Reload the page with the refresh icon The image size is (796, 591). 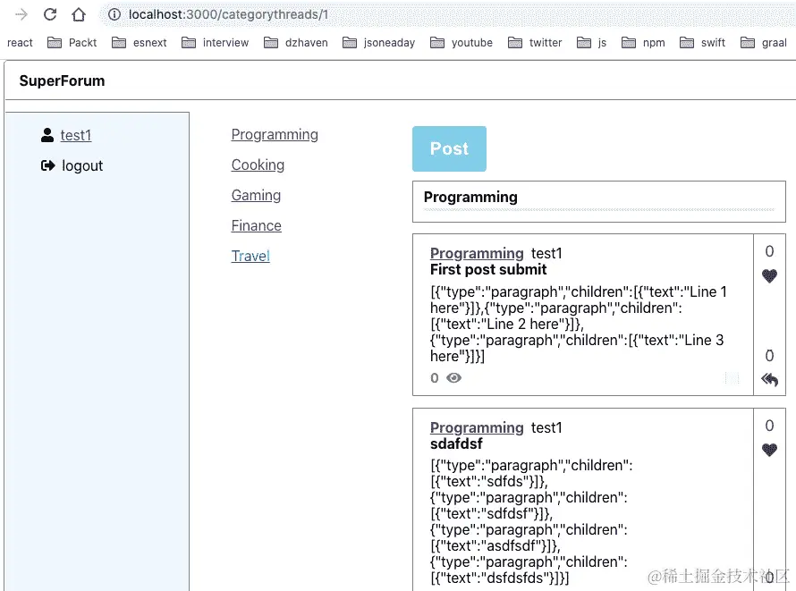[x=50, y=14]
